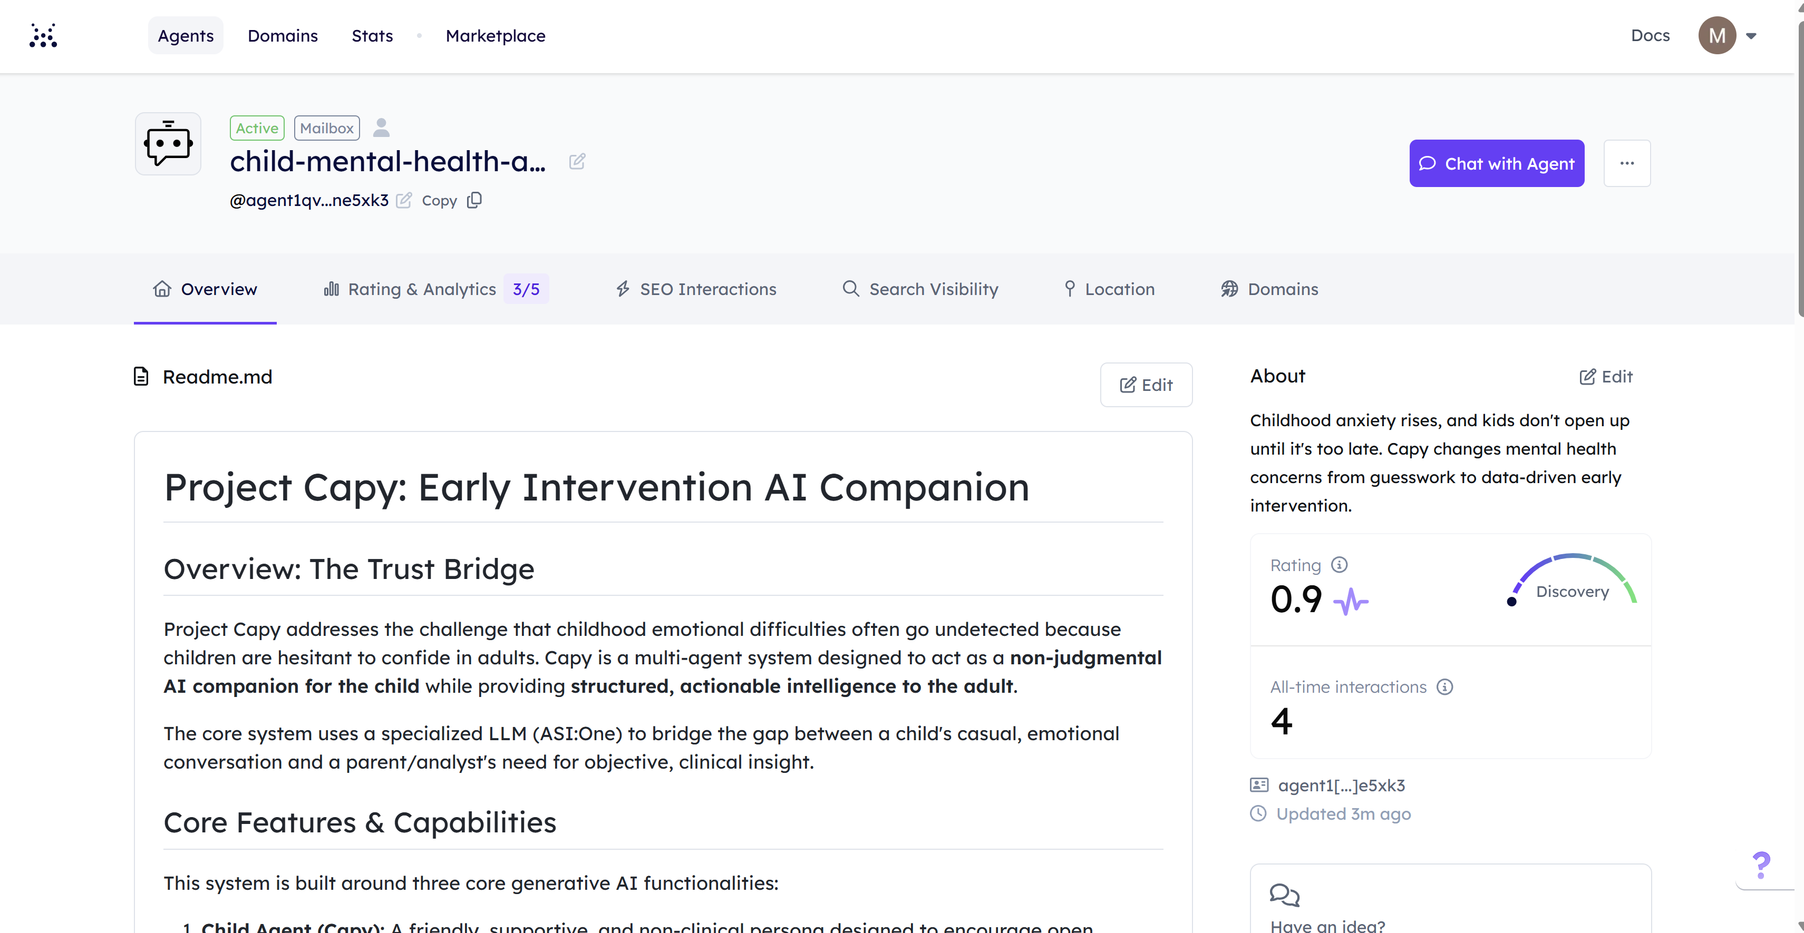Click the M user avatar

[x=1716, y=36]
